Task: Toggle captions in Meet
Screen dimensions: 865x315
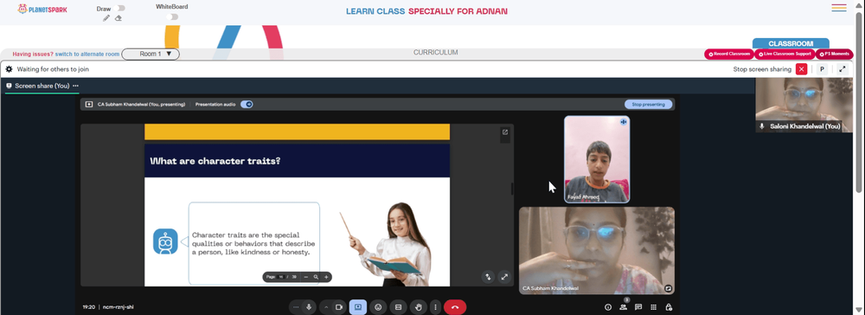Action: [398, 307]
